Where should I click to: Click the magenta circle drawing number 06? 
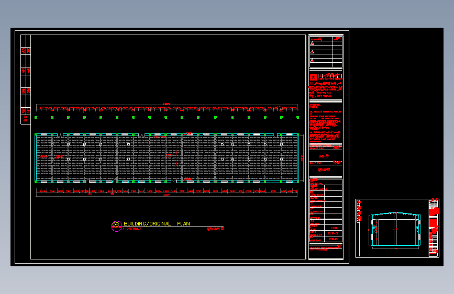click(116, 226)
